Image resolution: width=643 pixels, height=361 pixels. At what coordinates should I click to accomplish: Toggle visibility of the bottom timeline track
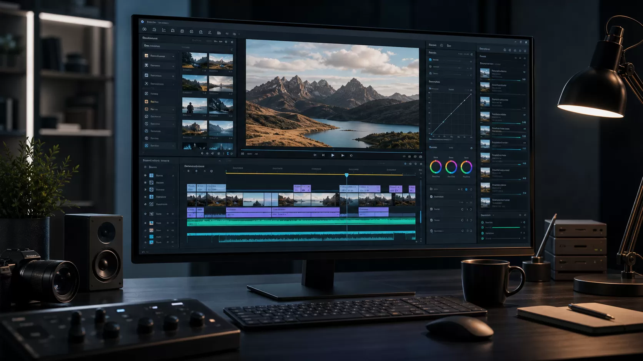pos(145,242)
